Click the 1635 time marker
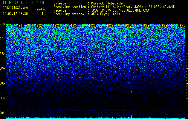The height and width of the screenshot is (119, 188). click(x=92, y=26)
